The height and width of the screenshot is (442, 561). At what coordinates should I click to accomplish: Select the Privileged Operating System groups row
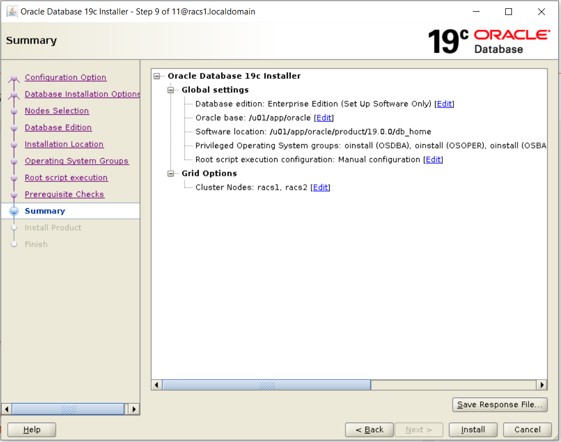[x=370, y=145]
